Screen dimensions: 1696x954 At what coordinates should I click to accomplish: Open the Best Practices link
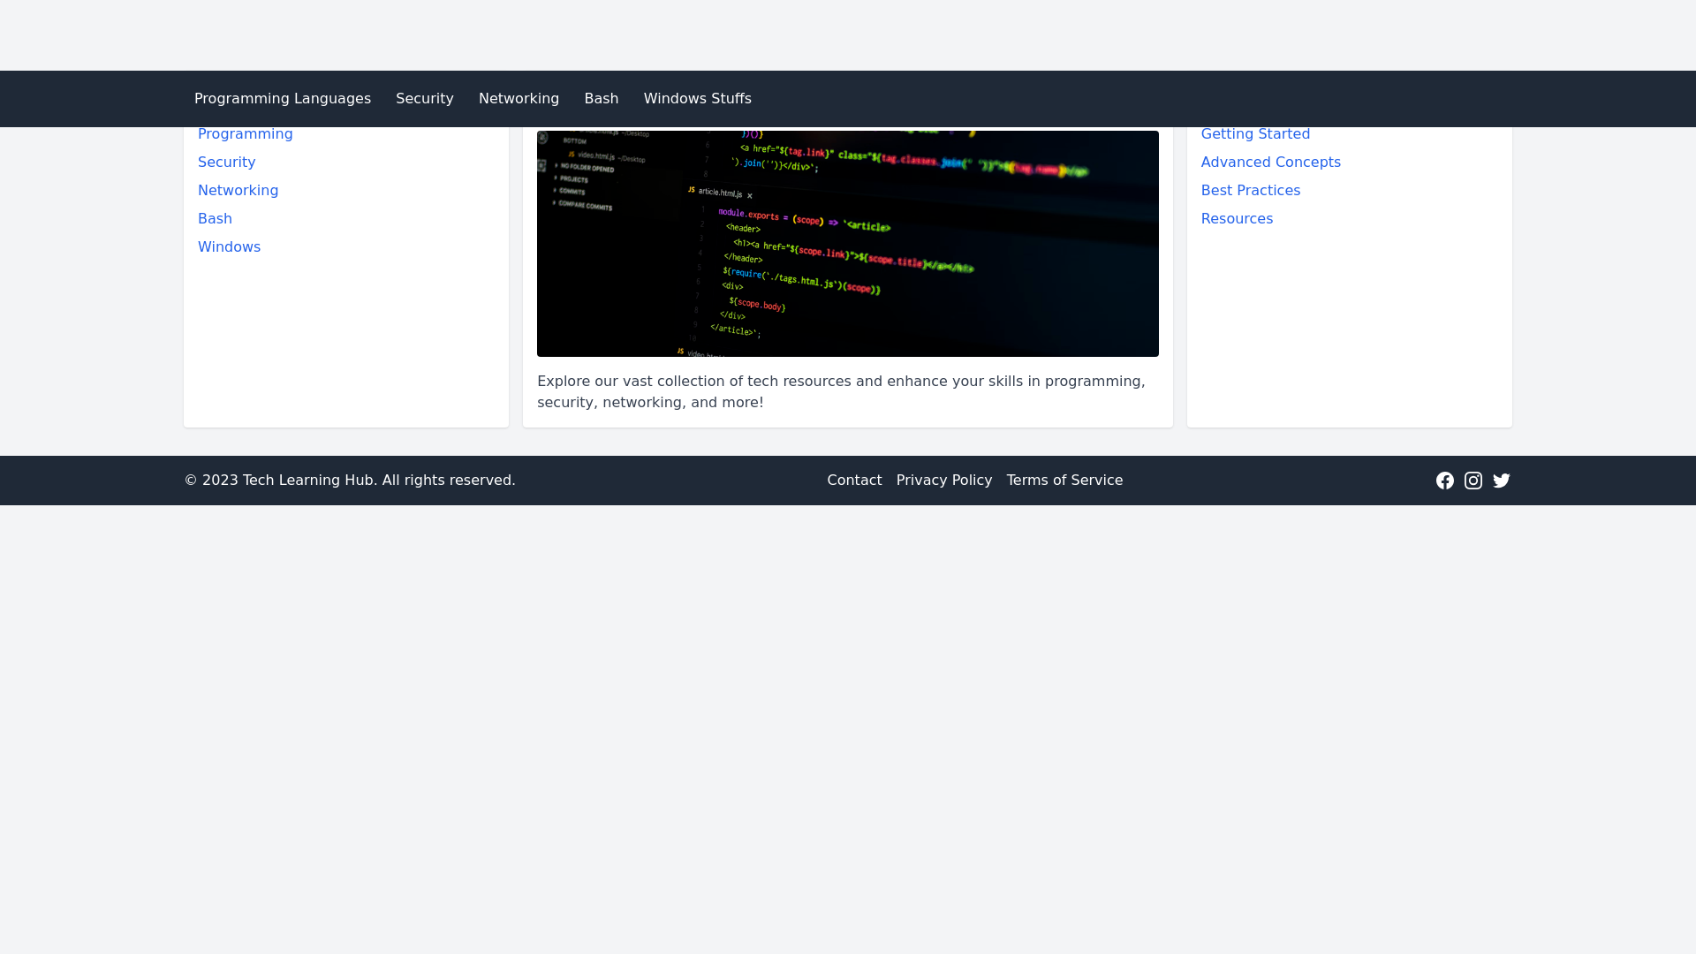point(1250,190)
